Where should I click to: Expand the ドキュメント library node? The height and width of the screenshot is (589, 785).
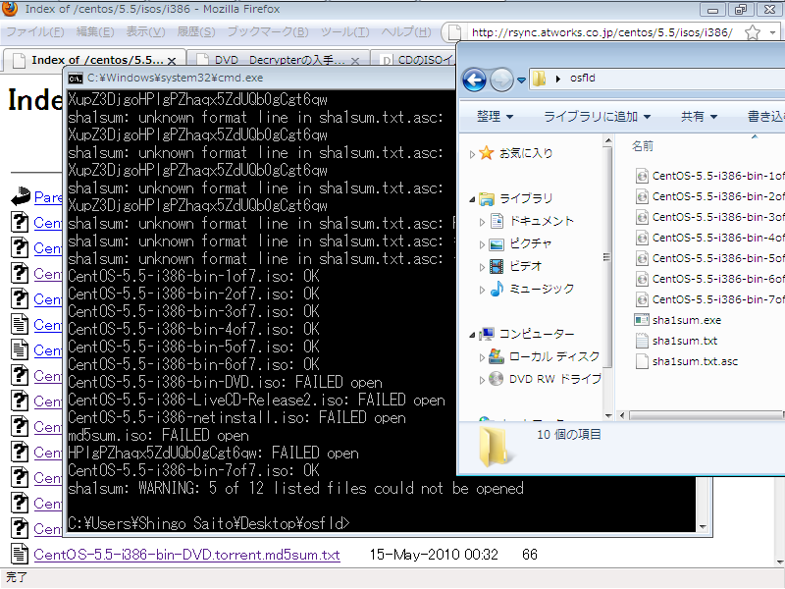(x=482, y=222)
